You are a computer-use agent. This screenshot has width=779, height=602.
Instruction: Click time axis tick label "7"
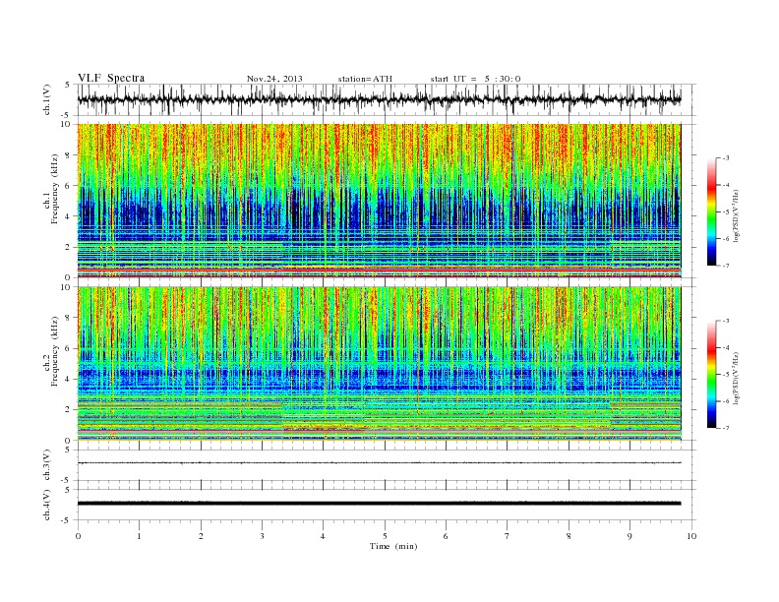pos(508,536)
